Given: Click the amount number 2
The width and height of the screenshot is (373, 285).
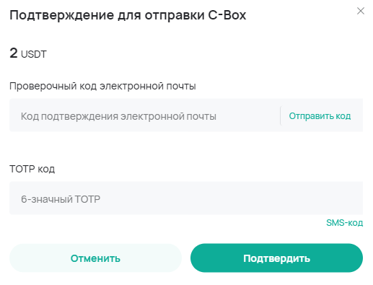Looking at the screenshot, I should pos(14,53).
